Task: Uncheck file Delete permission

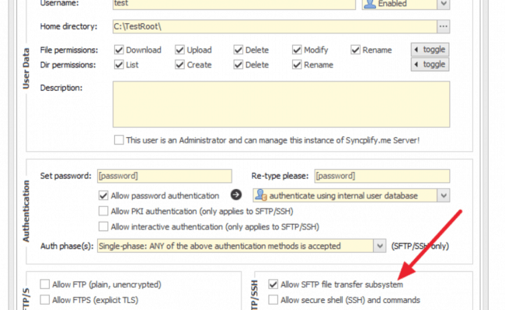Action: (x=239, y=50)
